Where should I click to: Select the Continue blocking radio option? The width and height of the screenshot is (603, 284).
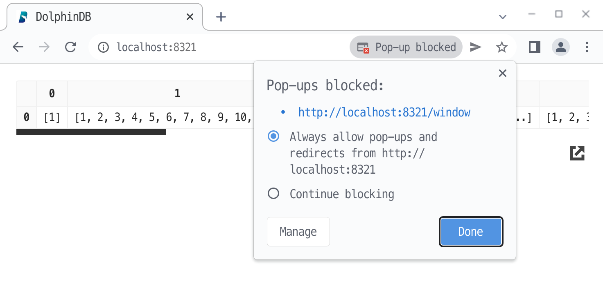(273, 194)
